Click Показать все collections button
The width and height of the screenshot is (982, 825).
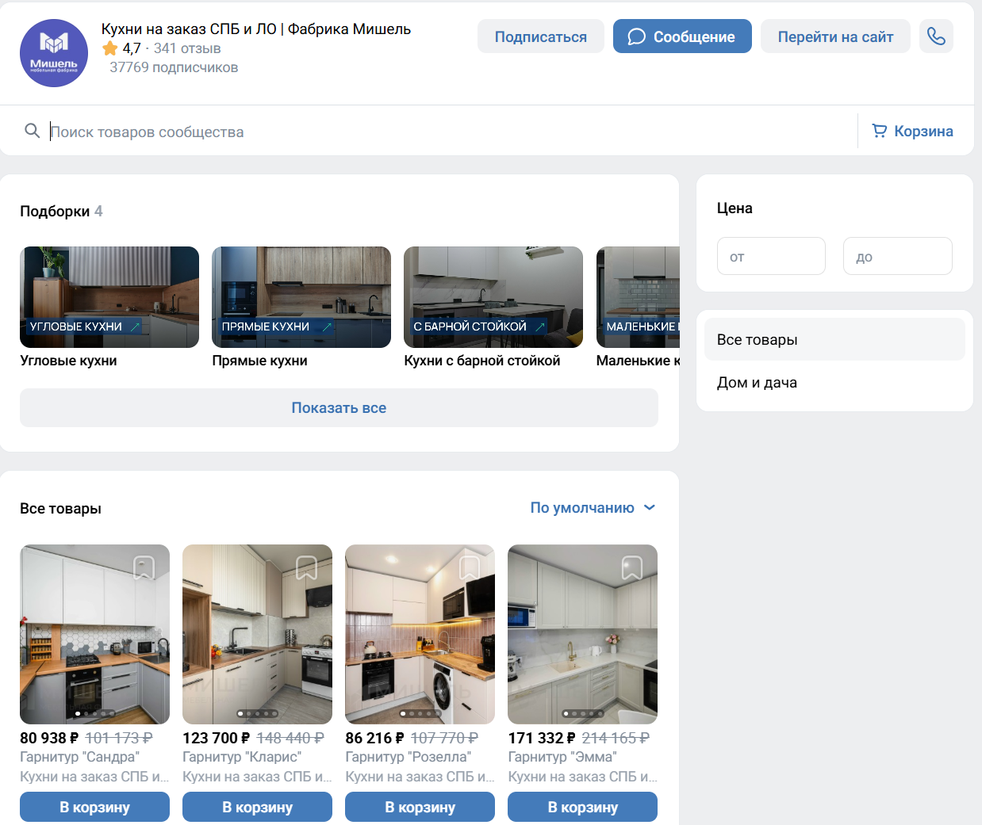tap(339, 408)
